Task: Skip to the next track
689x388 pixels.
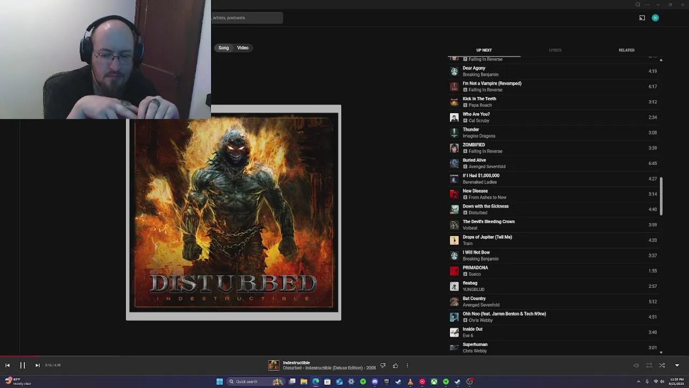Action: 37,365
